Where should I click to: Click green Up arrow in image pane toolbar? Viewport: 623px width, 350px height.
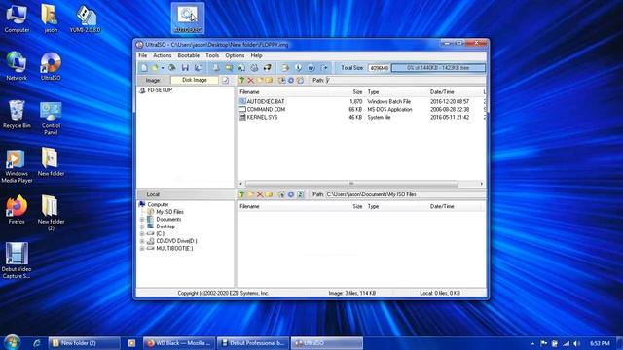[241, 80]
